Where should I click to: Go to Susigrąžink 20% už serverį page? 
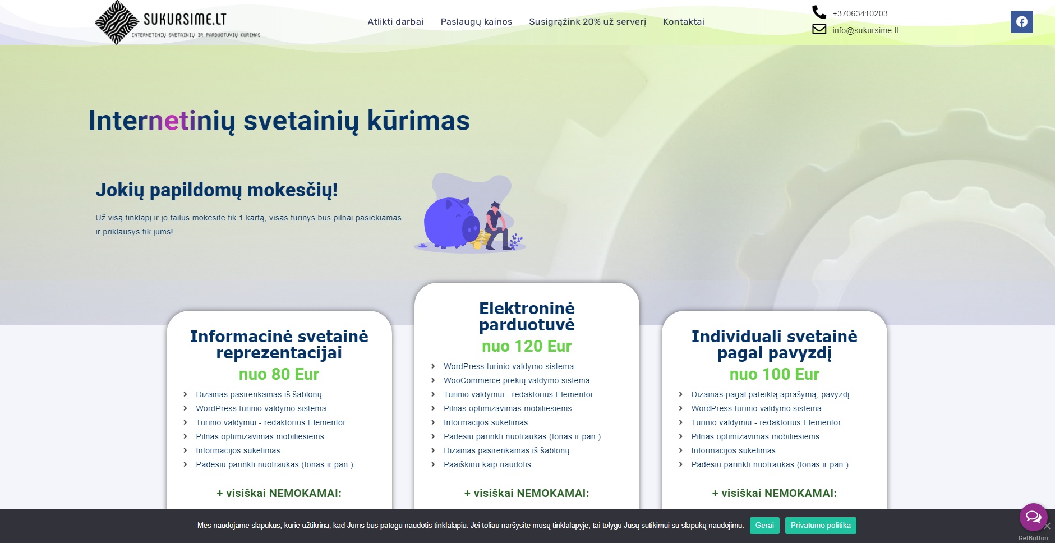pos(587,22)
